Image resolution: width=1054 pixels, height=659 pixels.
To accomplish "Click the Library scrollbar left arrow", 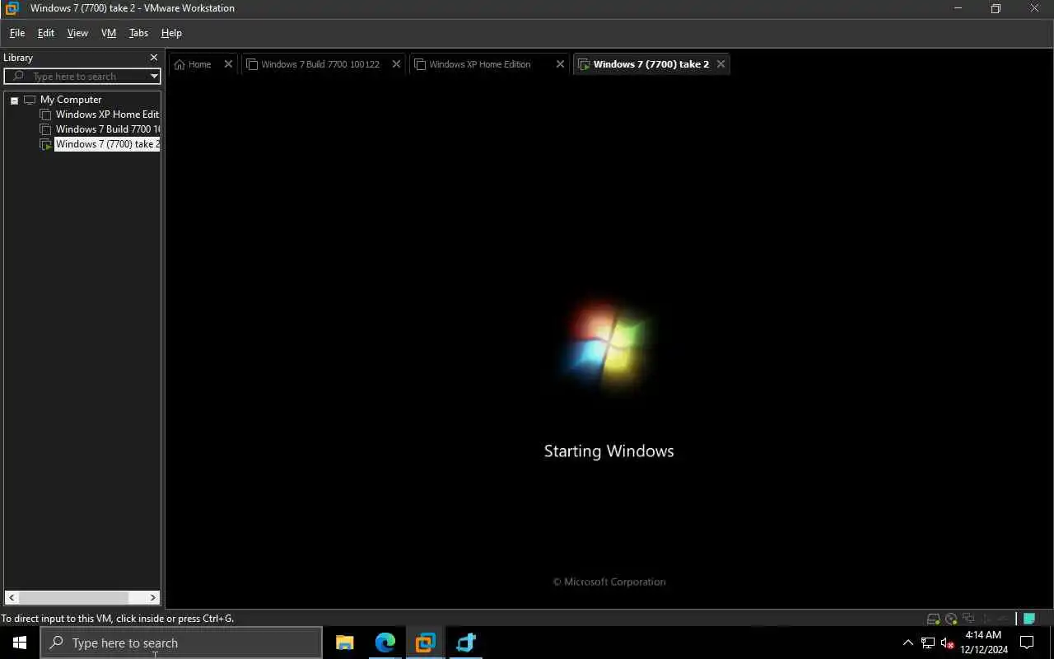I will (x=12, y=598).
